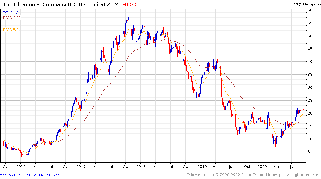Click the copyright notice text

coord(254,175)
